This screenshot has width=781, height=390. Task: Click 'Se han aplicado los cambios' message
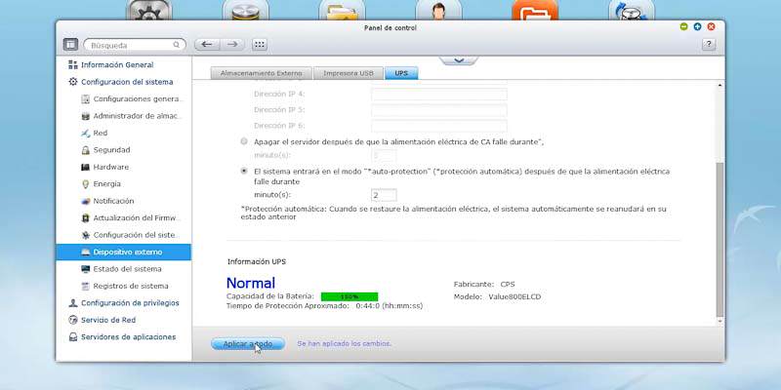[x=345, y=344]
